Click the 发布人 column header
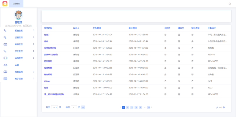 coord(76,28)
